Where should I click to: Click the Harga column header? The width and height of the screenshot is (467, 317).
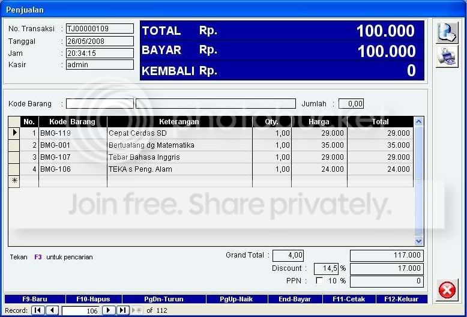coord(319,121)
